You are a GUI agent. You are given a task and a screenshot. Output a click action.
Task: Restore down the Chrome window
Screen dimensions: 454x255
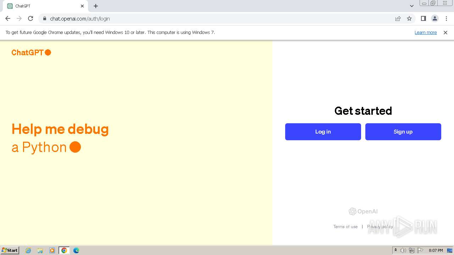(433, 3)
